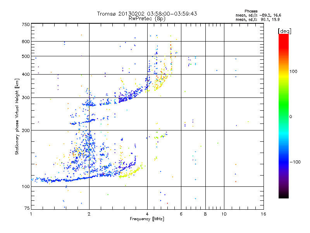Click the x-axis label '1'
Viewport: 310px width, 233px height.
click(x=31, y=214)
